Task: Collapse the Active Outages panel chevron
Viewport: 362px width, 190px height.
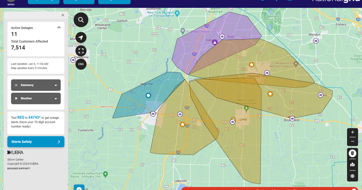Action: [59, 27]
